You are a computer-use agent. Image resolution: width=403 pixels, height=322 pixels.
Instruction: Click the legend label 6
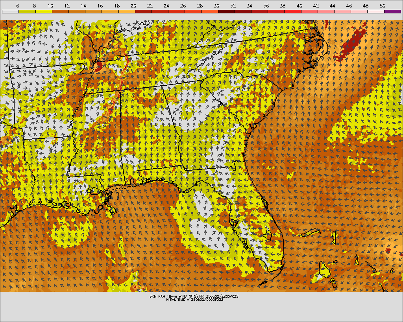(x=17, y=6)
